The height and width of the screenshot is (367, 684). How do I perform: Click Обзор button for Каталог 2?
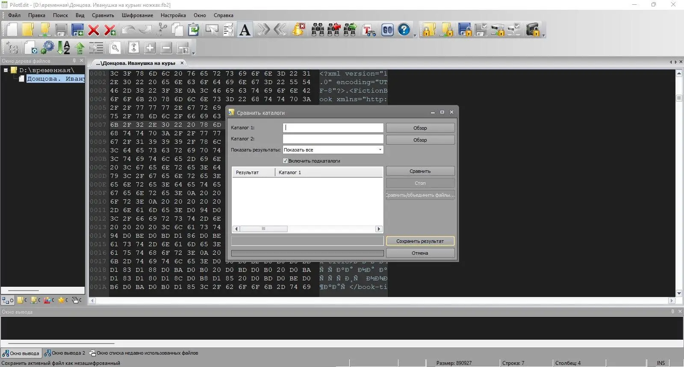pos(420,140)
